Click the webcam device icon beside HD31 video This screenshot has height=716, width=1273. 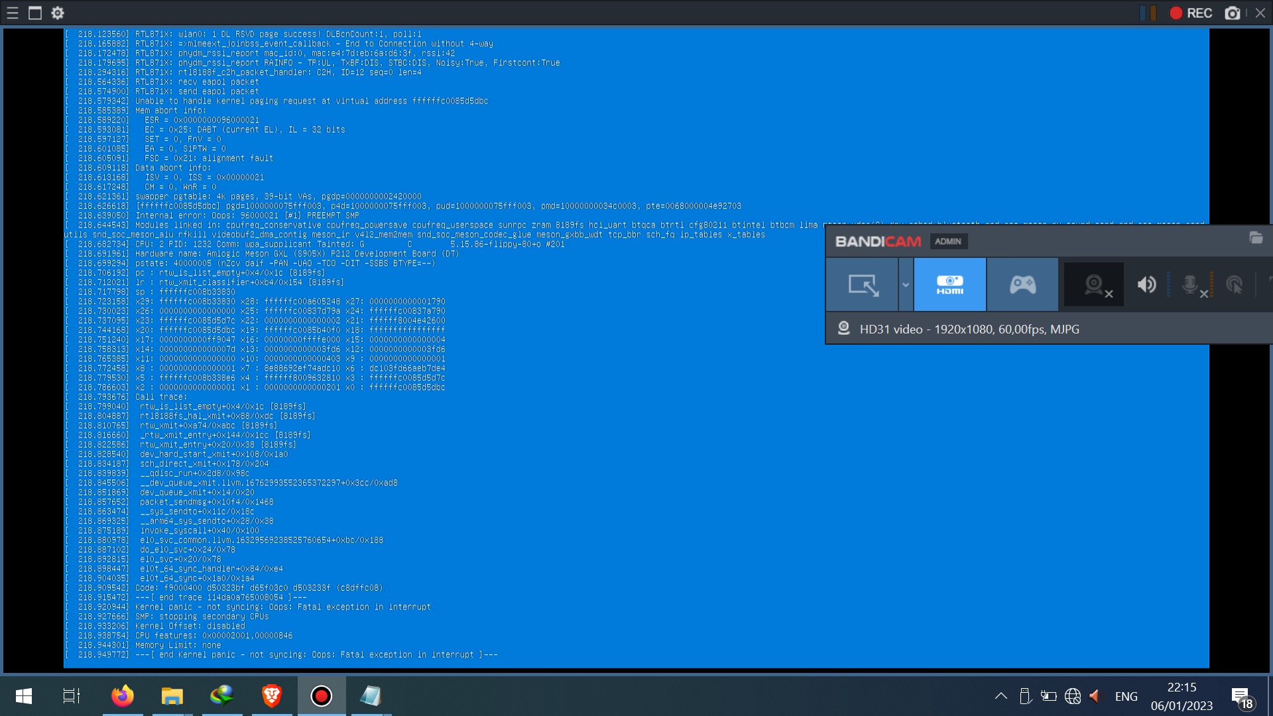pyautogui.click(x=844, y=329)
